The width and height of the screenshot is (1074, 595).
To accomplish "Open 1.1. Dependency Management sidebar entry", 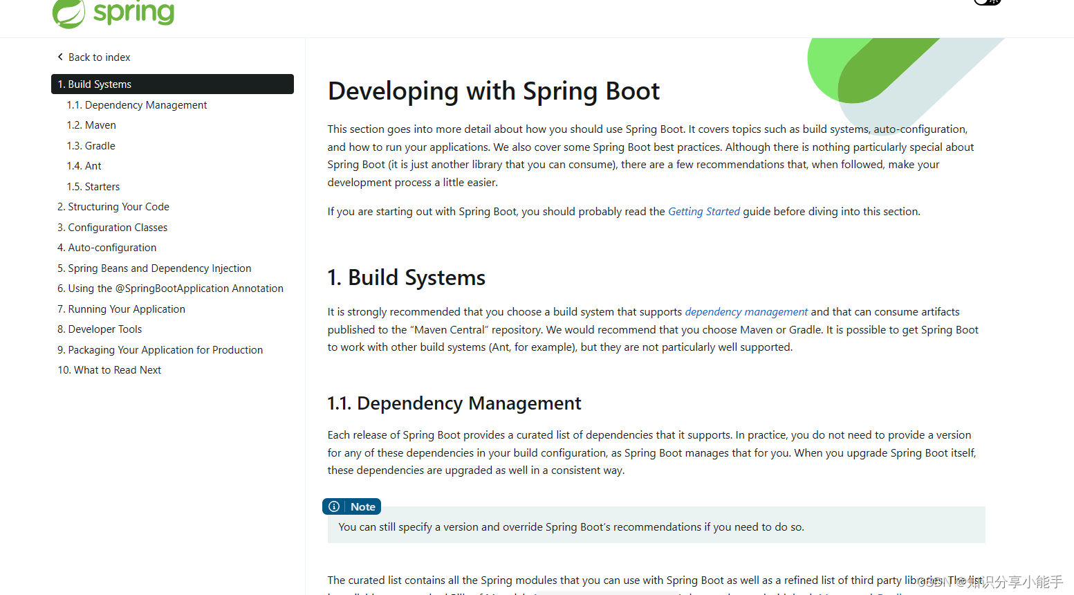I will [137, 105].
